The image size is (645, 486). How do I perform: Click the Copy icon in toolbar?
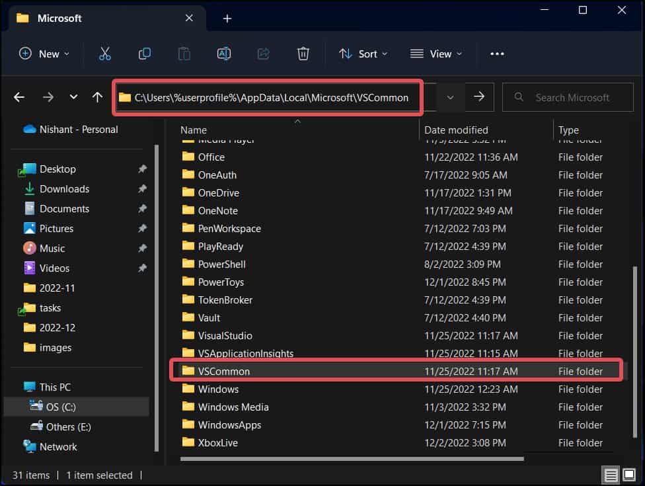pos(144,54)
